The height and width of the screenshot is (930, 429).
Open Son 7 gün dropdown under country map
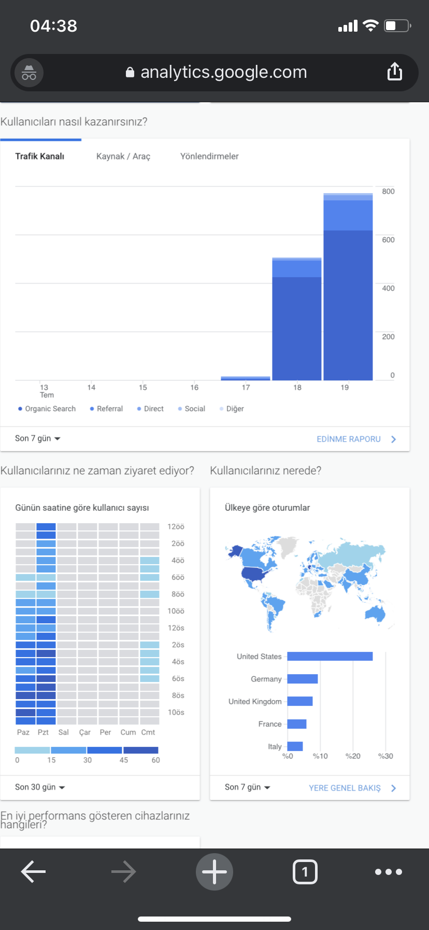[248, 787]
